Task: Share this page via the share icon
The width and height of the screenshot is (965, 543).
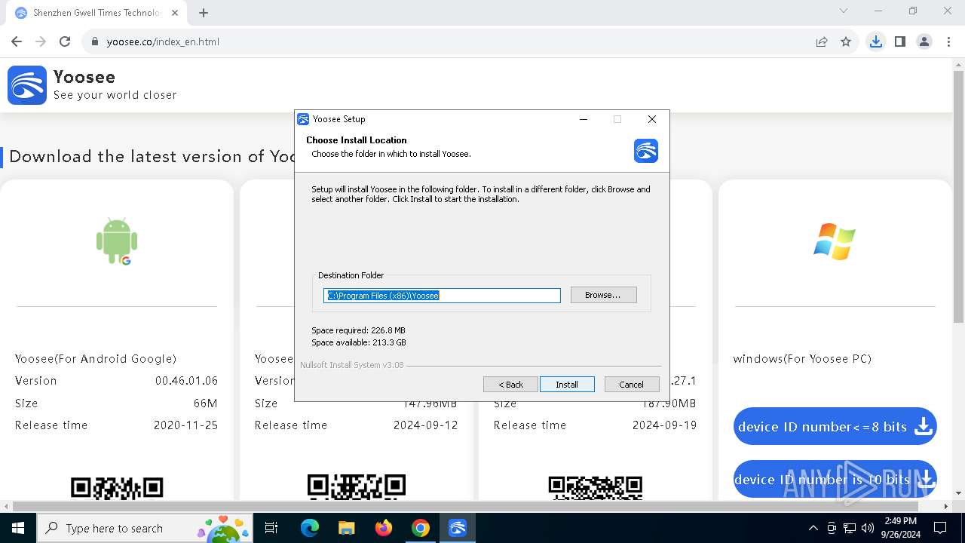Action: 822,41
